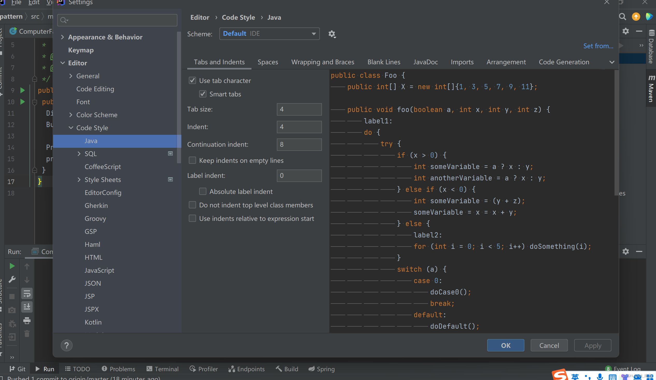Click the run gutter arrow on line 9
The image size is (656, 380).
23,90
